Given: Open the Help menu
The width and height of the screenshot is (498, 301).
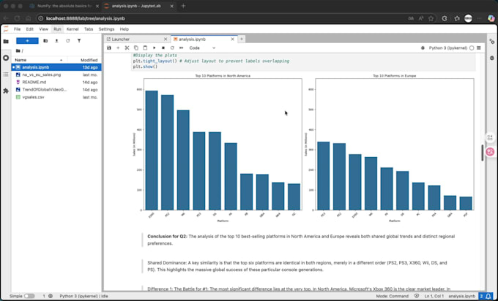Looking at the screenshot, I should 124,28.
